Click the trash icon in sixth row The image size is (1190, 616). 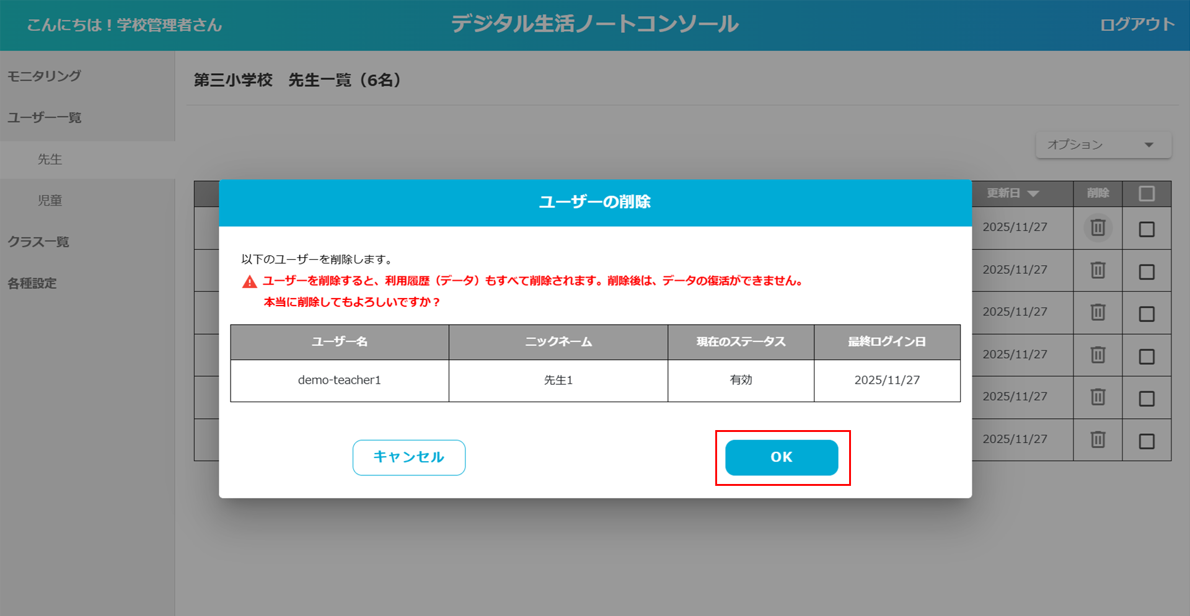click(x=1098, y=440)
